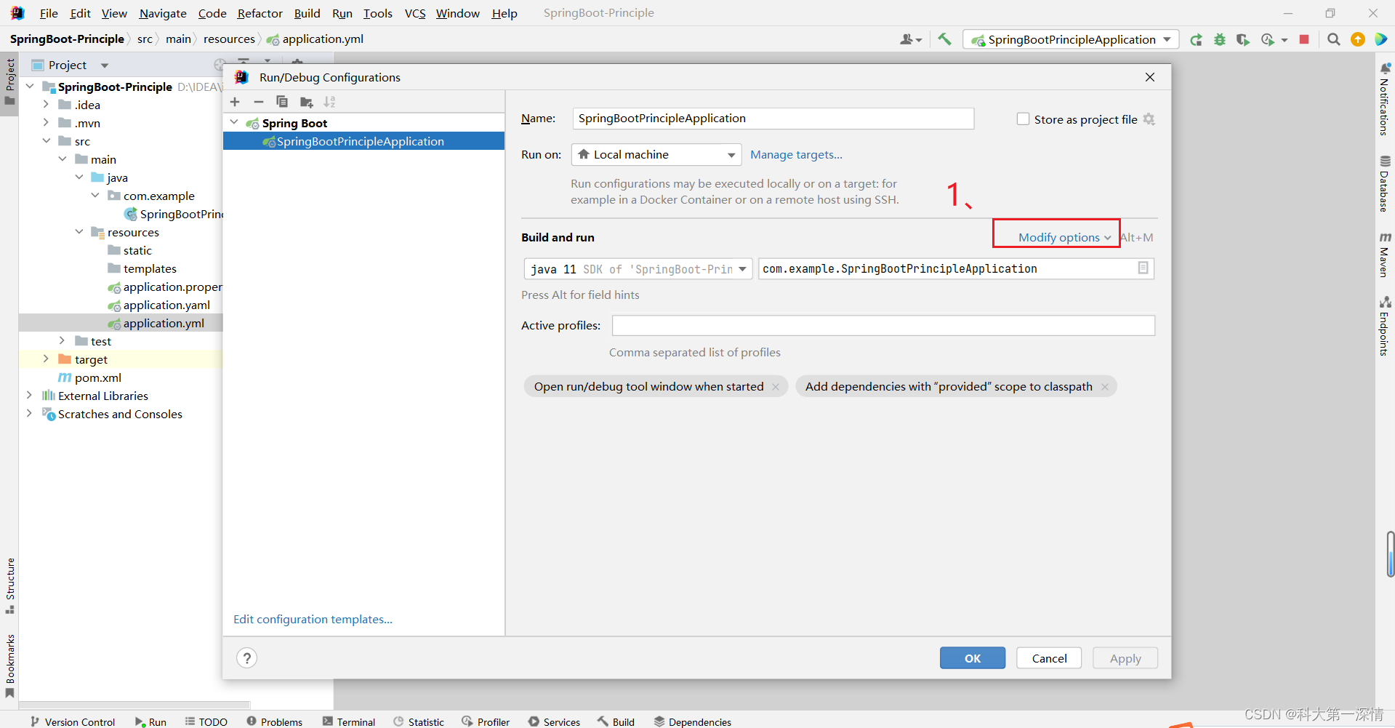Expand the target folder
Image resolution: width=1395 pixels, height=728 pixels.
tap(46, 359)
